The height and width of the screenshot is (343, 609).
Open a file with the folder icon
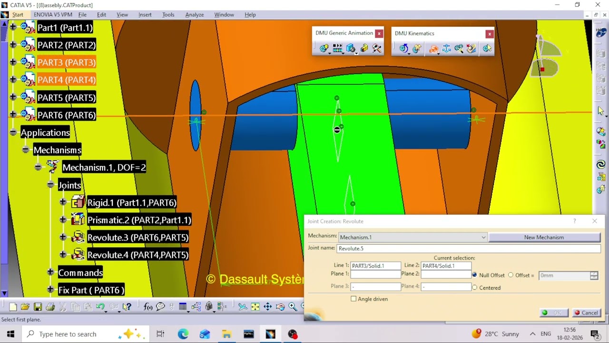click(x=25, y=307)
